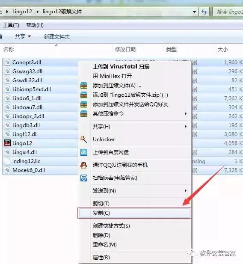Select 复制(C) from context menu

134,213
